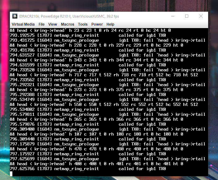This screenshot has width=218, height=180.
Task: Click the line containing 'h 717 c 717'
Action: pos(104,75)
